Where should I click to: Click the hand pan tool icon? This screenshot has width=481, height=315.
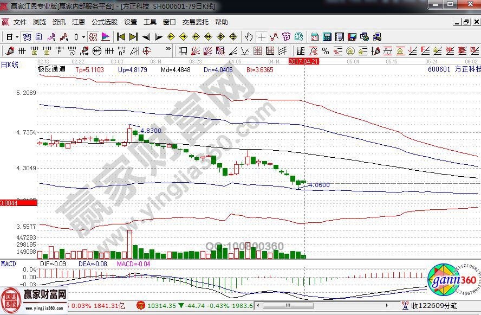click(249, 37)
